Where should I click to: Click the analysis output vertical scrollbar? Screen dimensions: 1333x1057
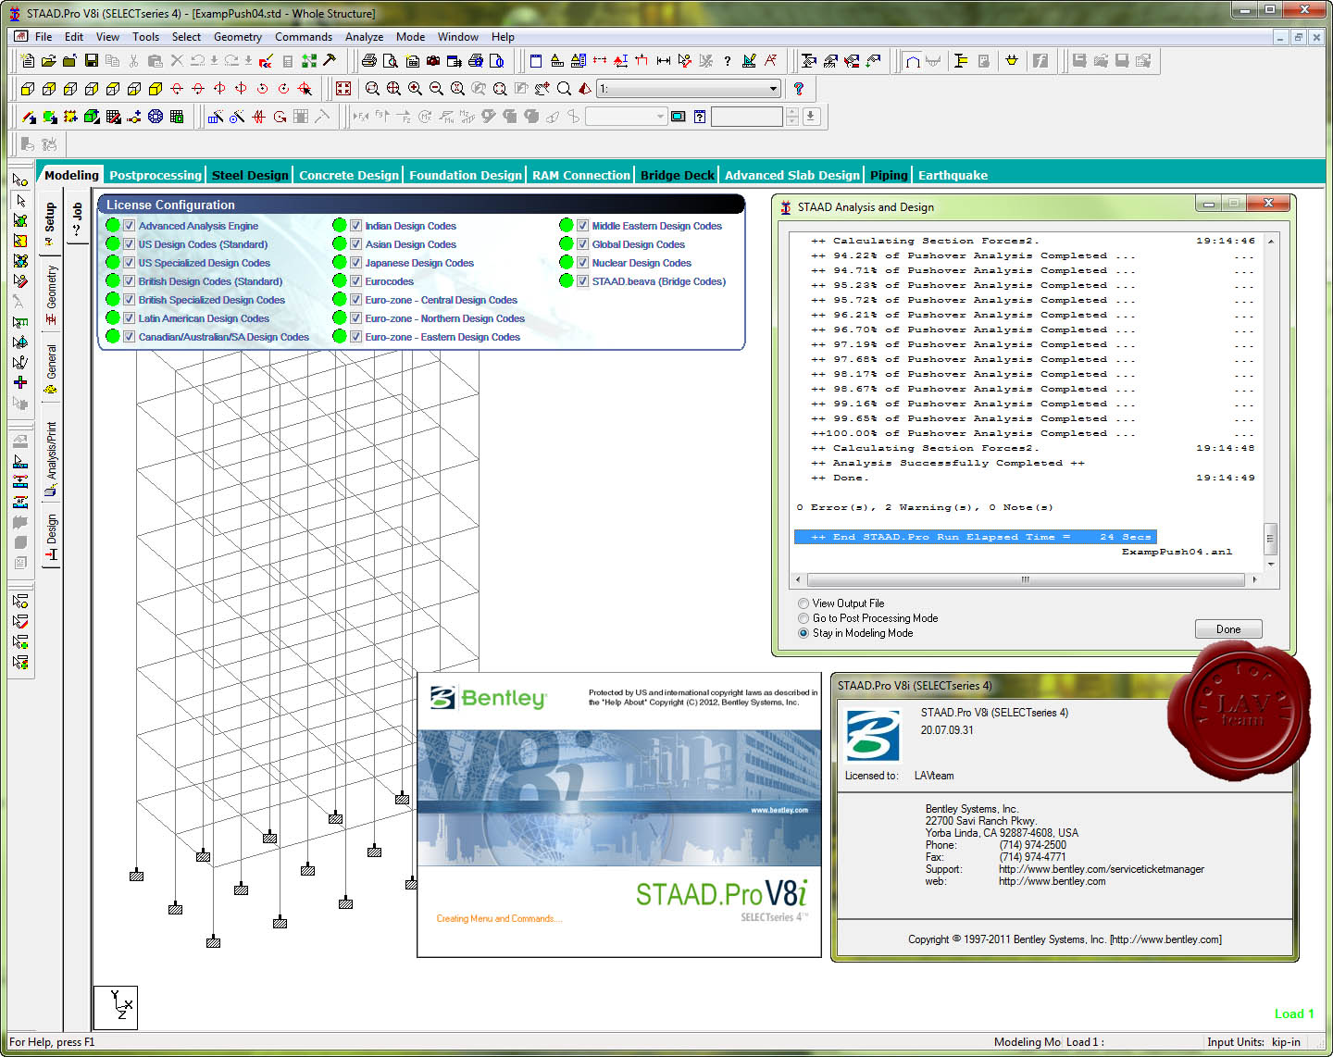[x=1271, y=403]
